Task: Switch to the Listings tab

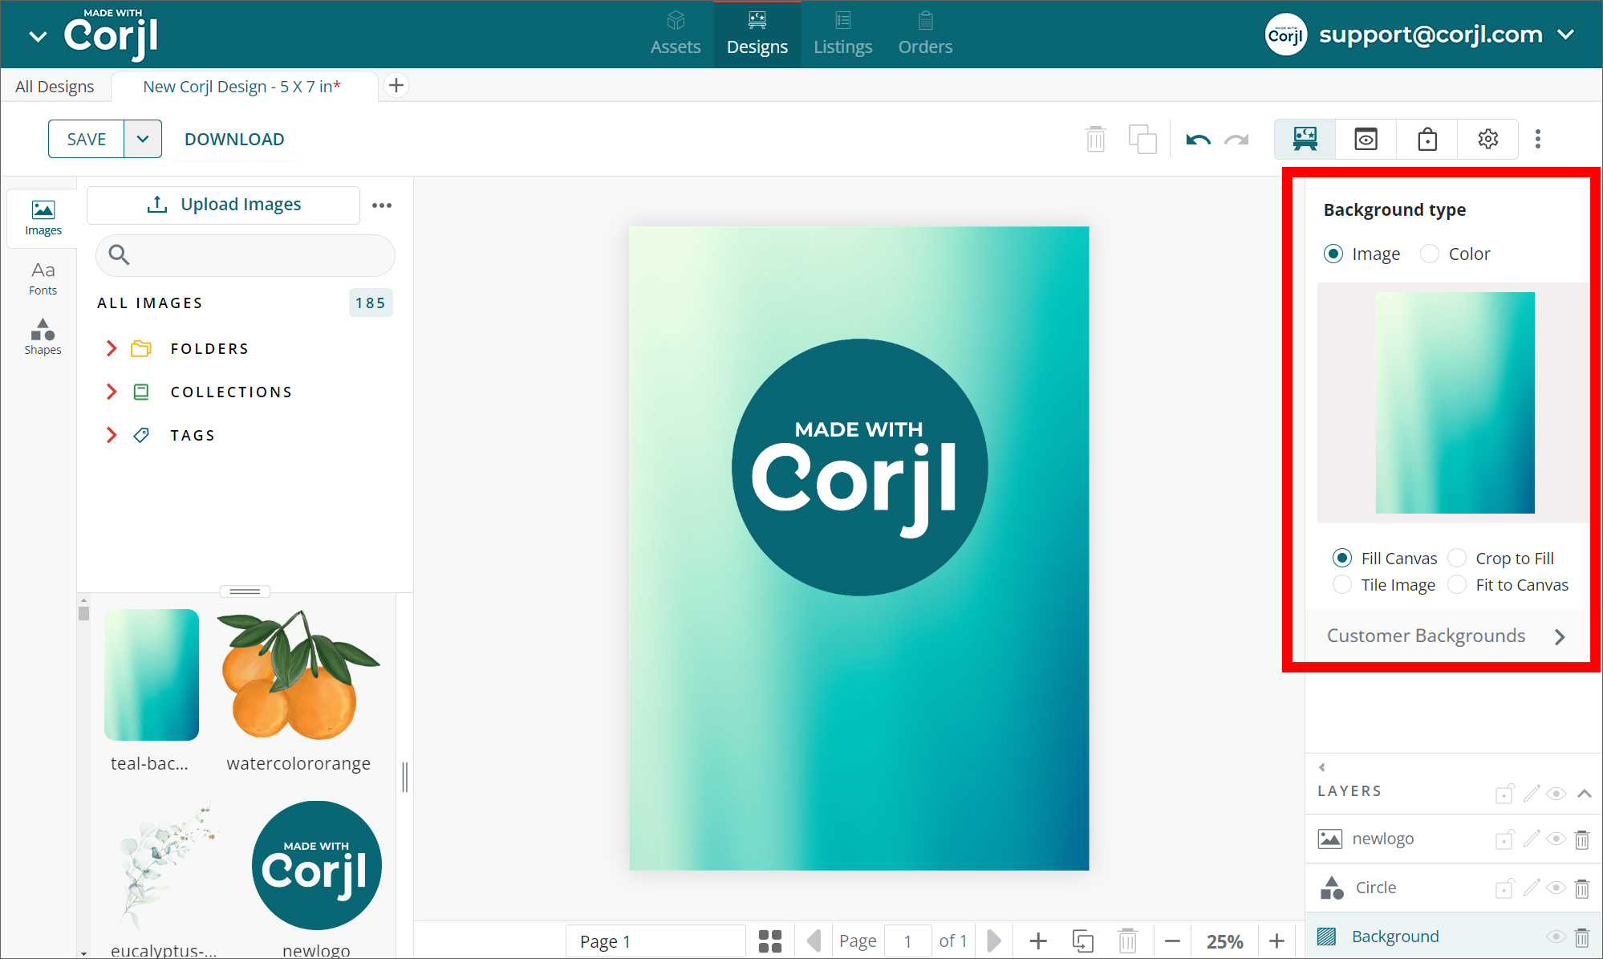Action: pyautogui.click(x=842, y=34)
